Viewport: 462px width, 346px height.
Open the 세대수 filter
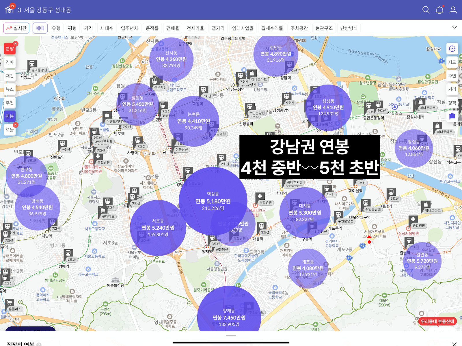pos(107,28)
